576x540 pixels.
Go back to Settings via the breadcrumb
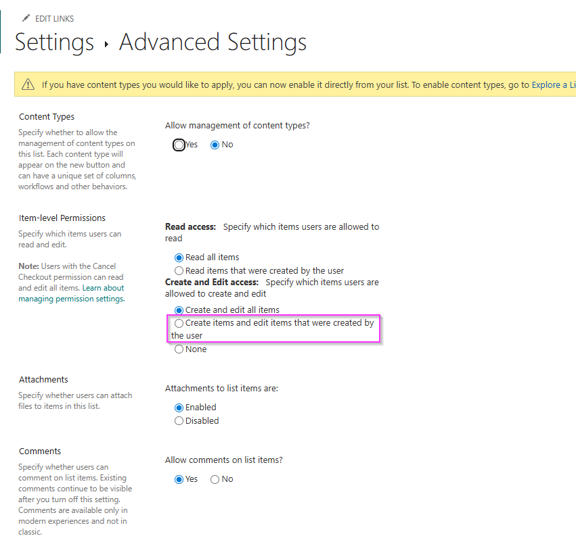[x=54, y=42]
